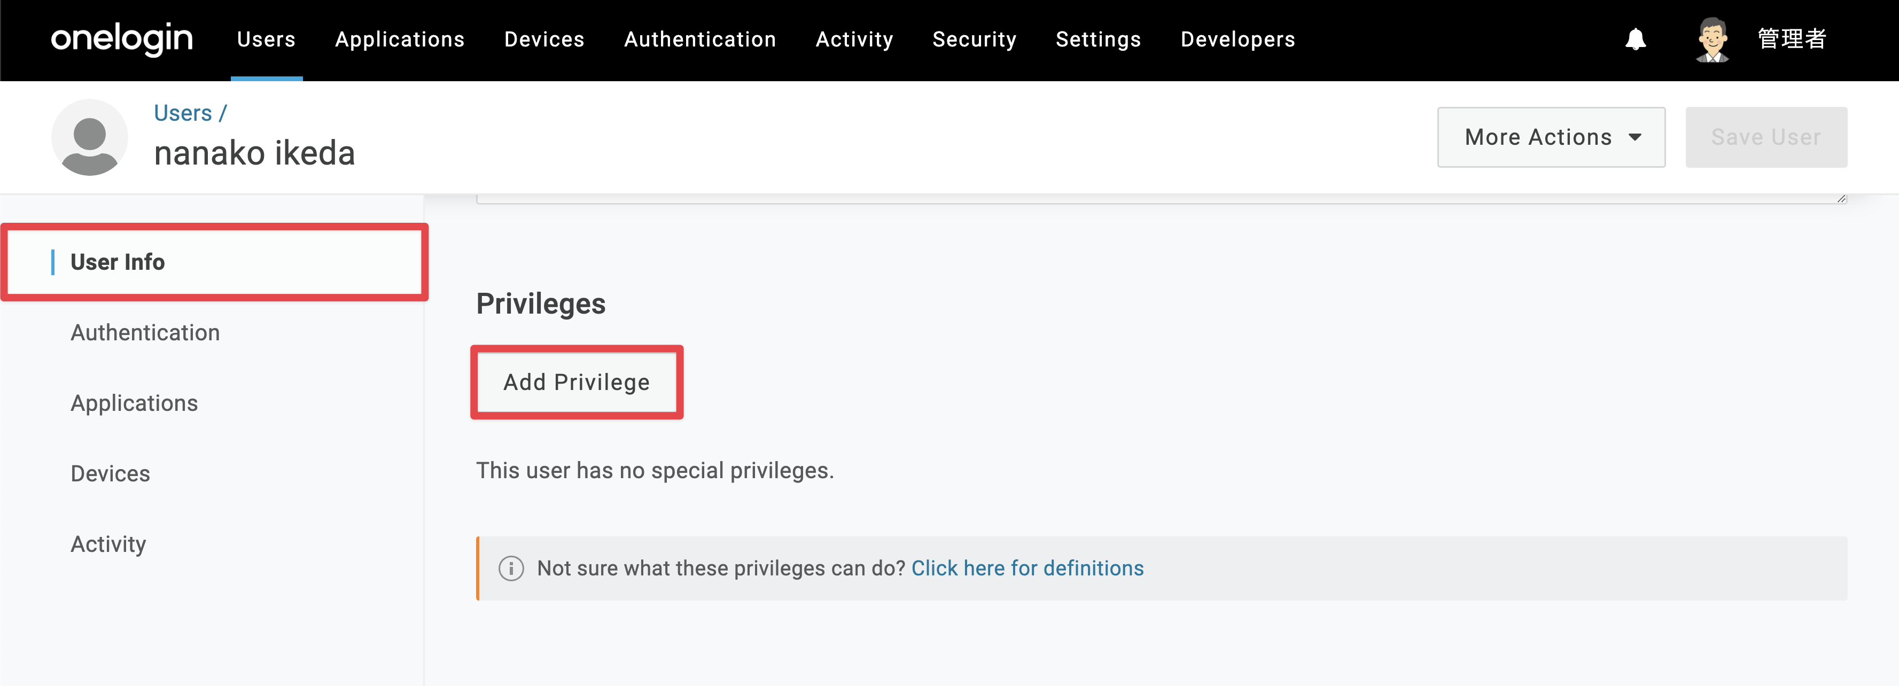Image resolution: width=1899 pixels, height=686 pixels.
Task: Open the Users top menu
Action: 266,39
